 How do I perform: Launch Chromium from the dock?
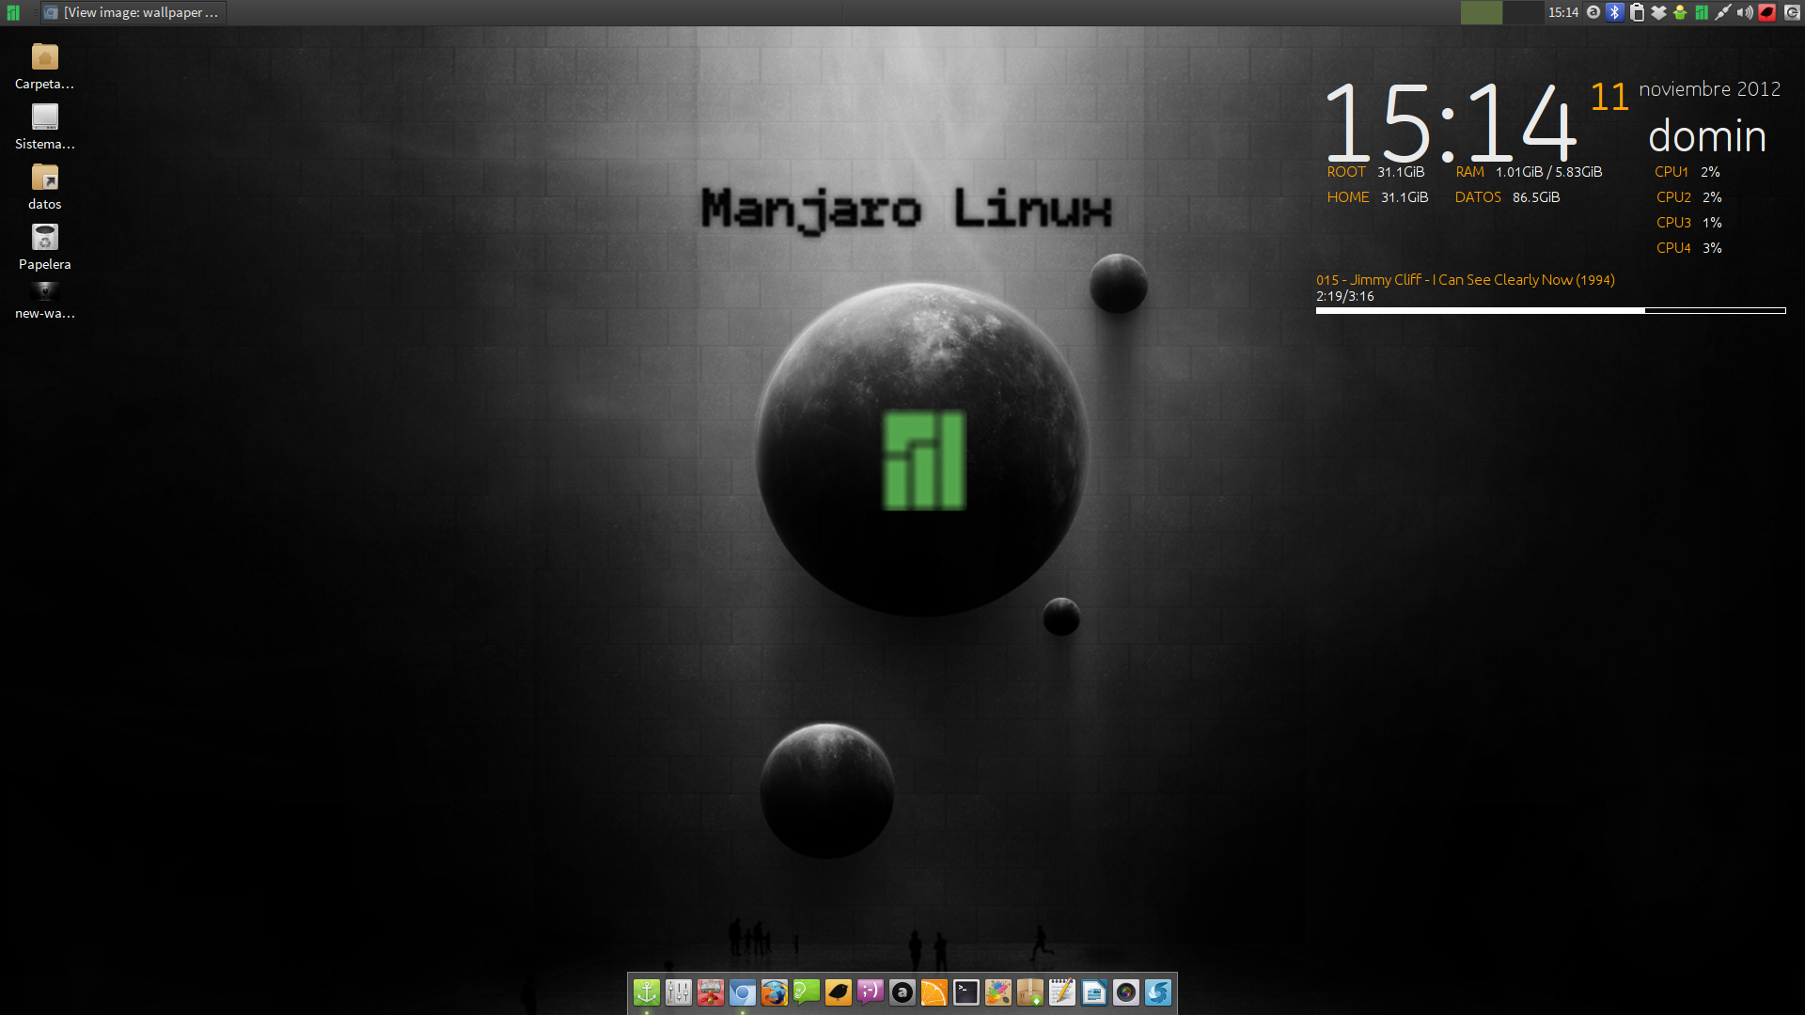click(x=743, y=992)
